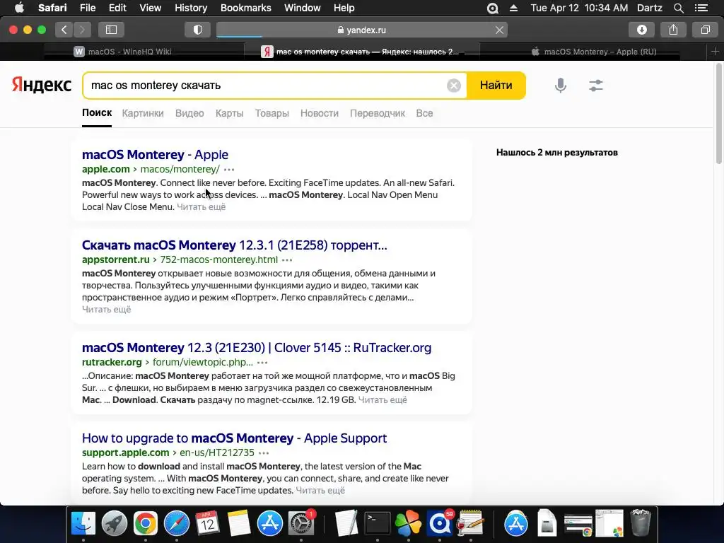Toggle the Safari sidebar
The width and height of the screenshot is (724, 543).
(111, 30)
